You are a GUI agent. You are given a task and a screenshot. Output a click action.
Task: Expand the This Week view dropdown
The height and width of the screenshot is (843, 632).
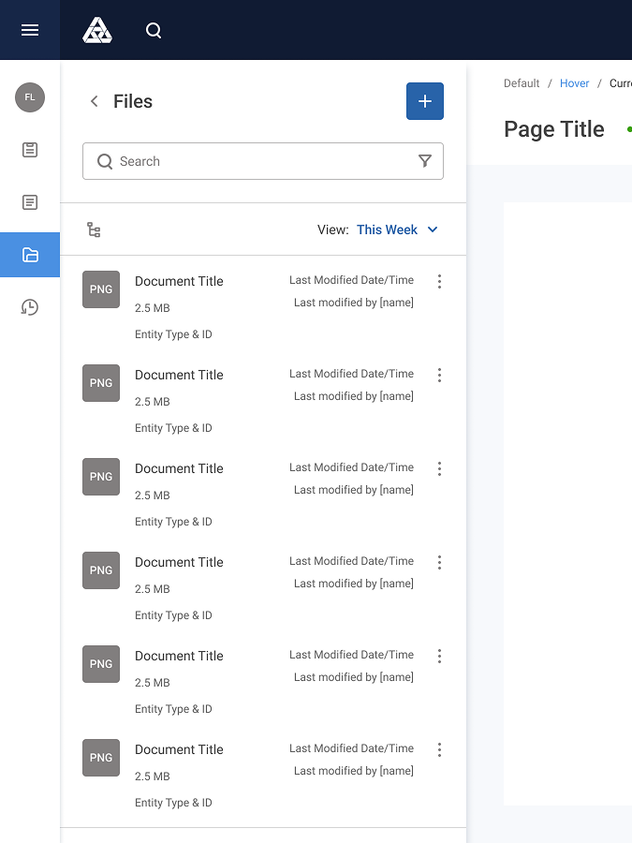tap(397, 229)
